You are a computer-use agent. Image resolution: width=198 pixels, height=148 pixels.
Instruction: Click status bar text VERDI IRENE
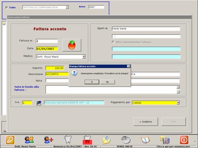coord(125,146)
